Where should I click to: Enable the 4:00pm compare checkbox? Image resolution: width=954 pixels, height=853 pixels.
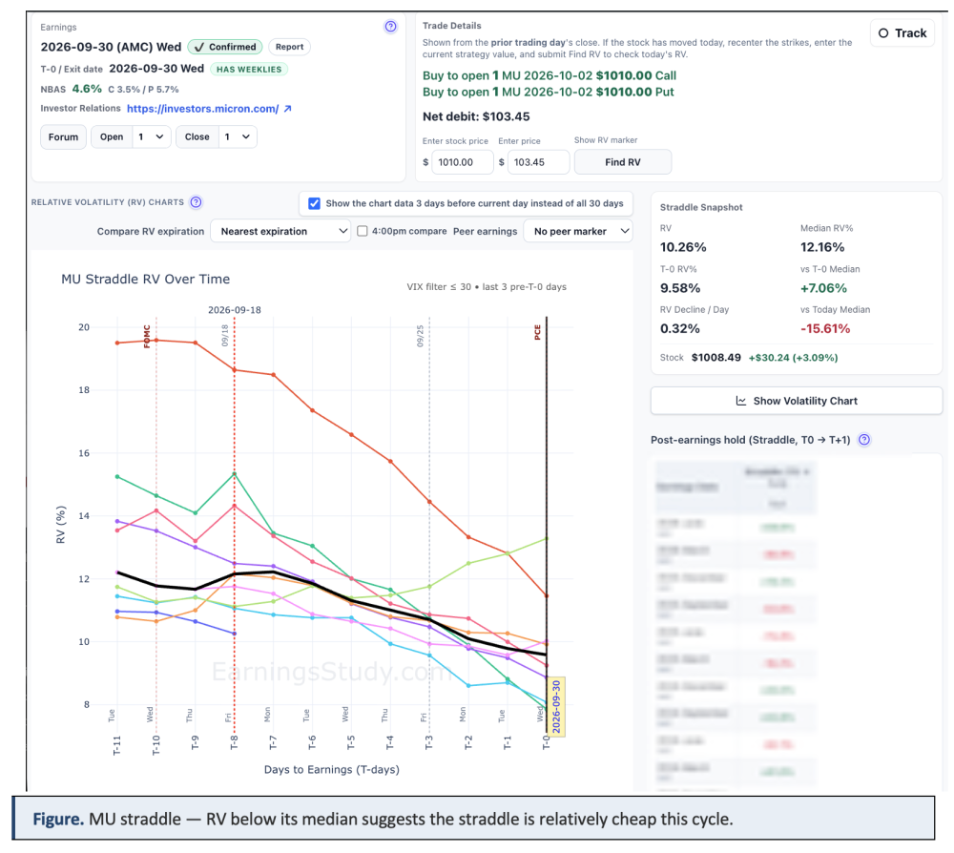click(362, 231)
